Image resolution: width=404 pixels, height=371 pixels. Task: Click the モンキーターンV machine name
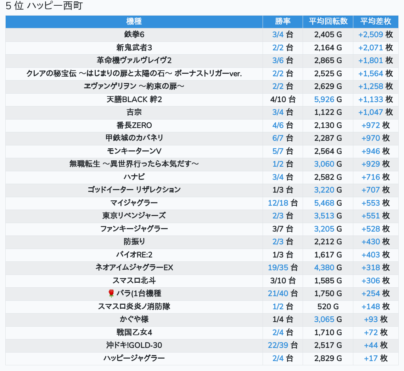click(x=134, y=151)
